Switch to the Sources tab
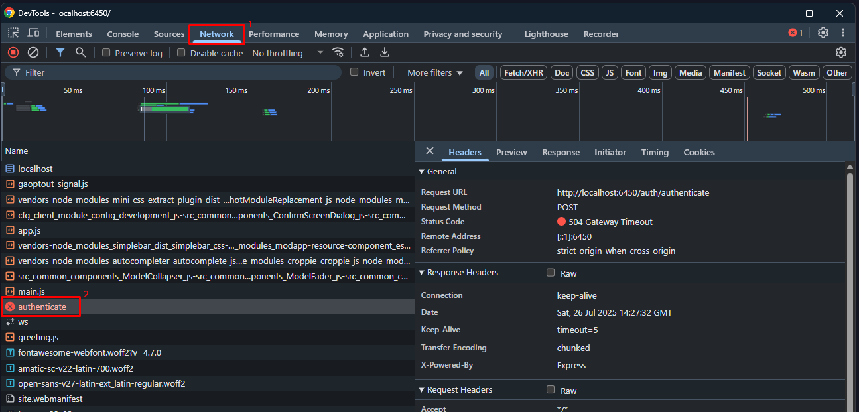Image resolution: width=859 pixels, height=412 pixels. tap(169, 34)
